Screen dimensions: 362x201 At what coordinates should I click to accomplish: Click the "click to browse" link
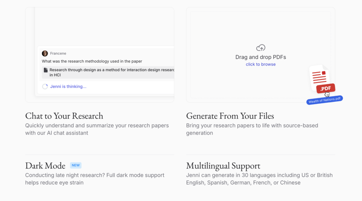pos(261,64)
